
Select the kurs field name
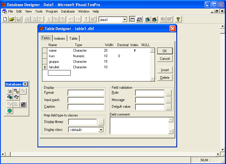point(52,56)
